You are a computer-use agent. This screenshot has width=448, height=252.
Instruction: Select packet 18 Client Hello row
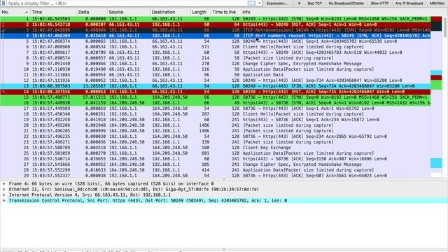pyautogui.click(x=215, y=114)
